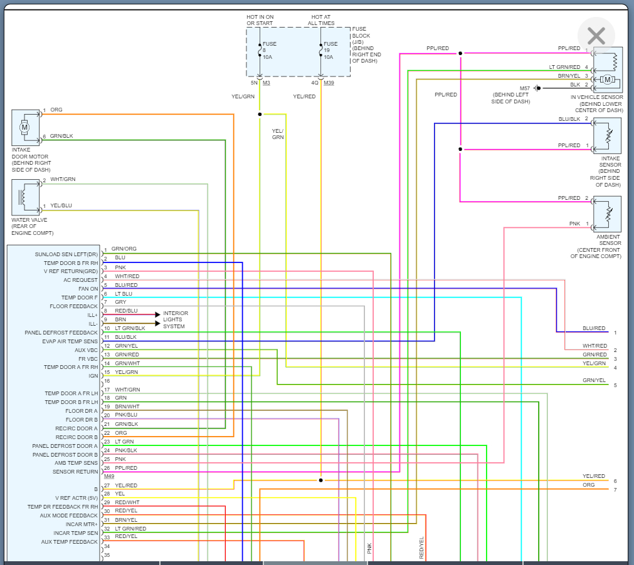
Task: Click 'RECIRC DOOR A' pin label
Action: pyautogui.click(x=77, y=428)
